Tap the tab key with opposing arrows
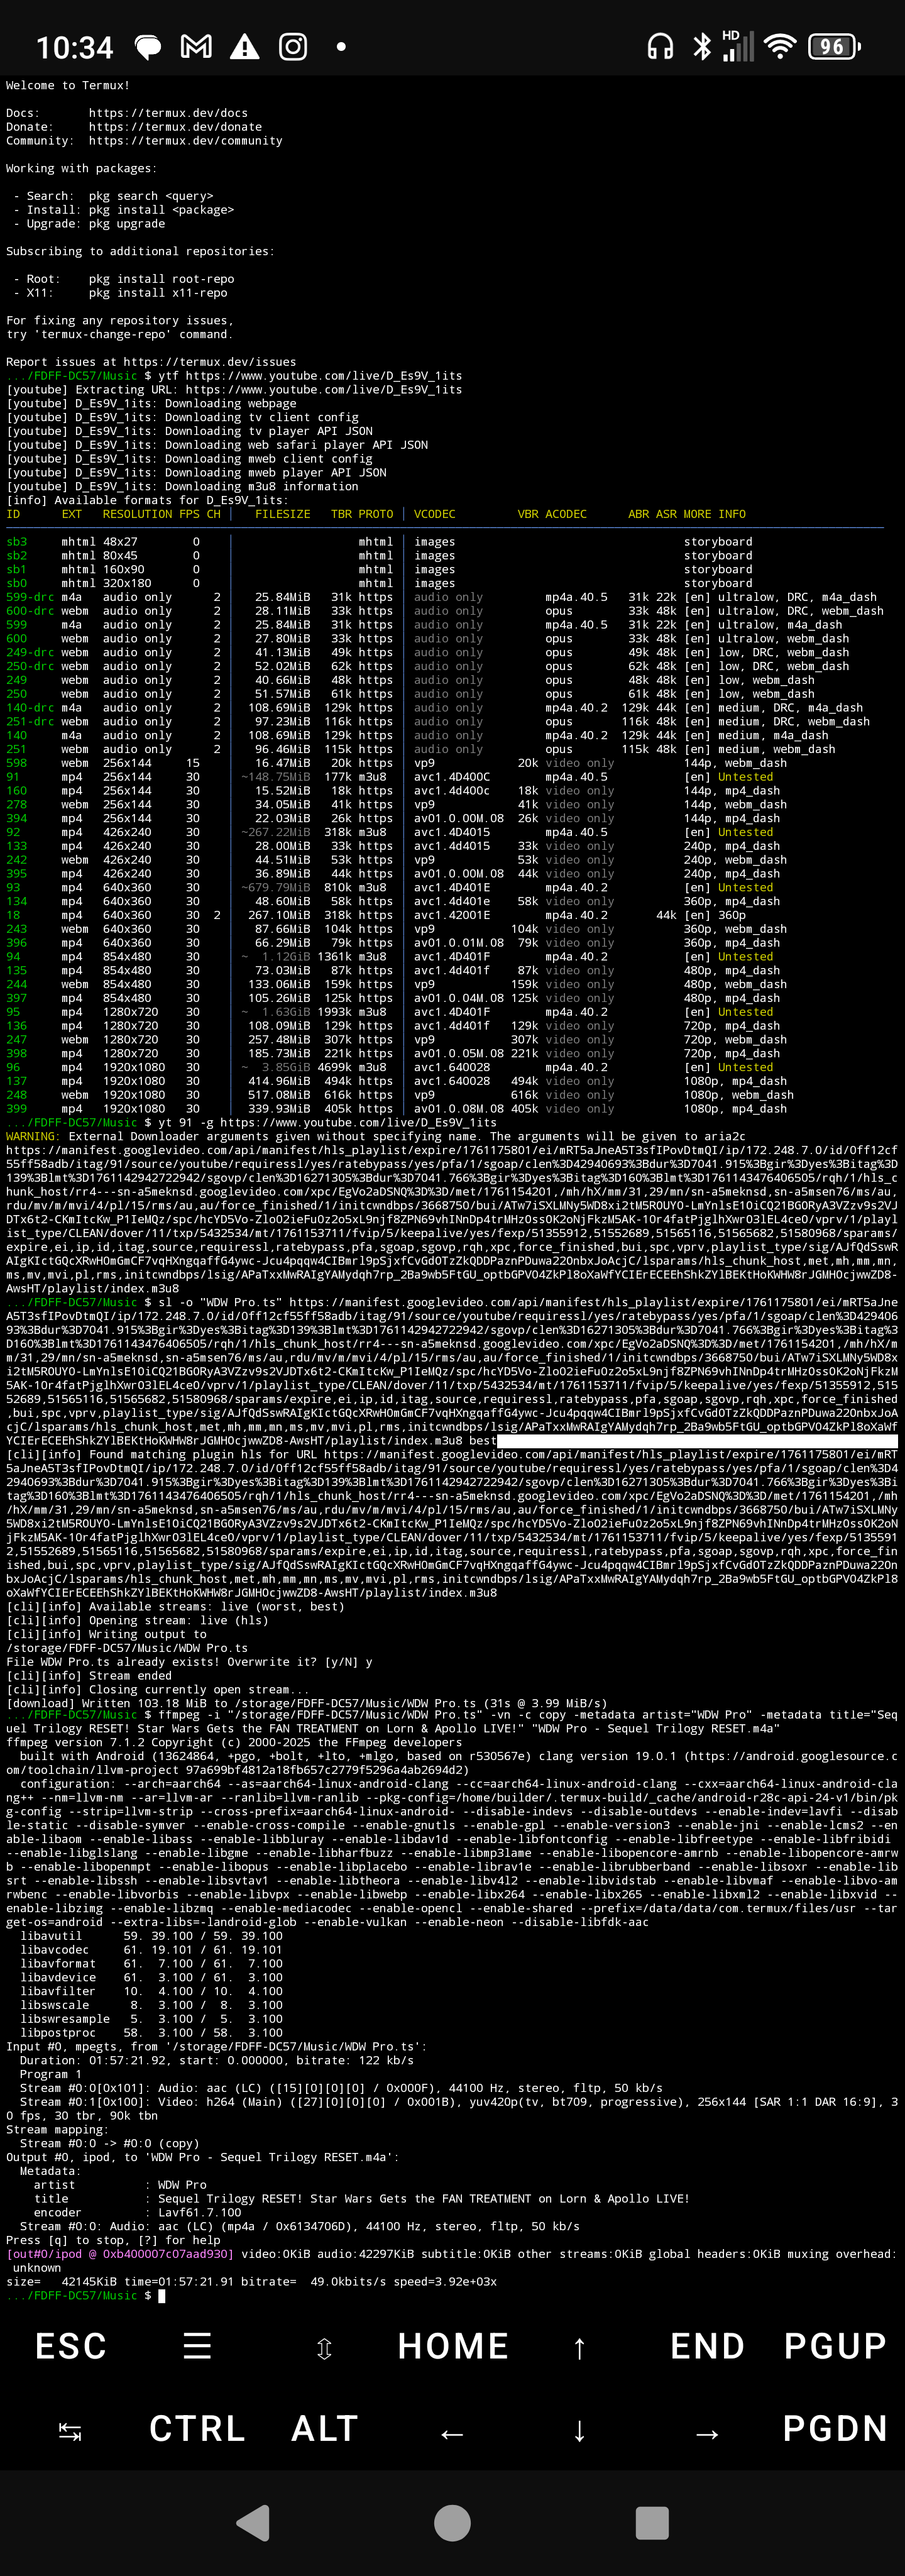The height and width of the screenshot is (2576, 905). 70,2432
